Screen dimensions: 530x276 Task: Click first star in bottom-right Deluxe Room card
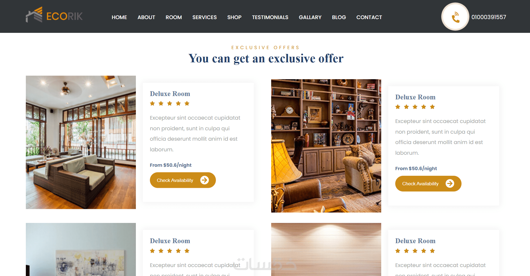coord(398,251)
